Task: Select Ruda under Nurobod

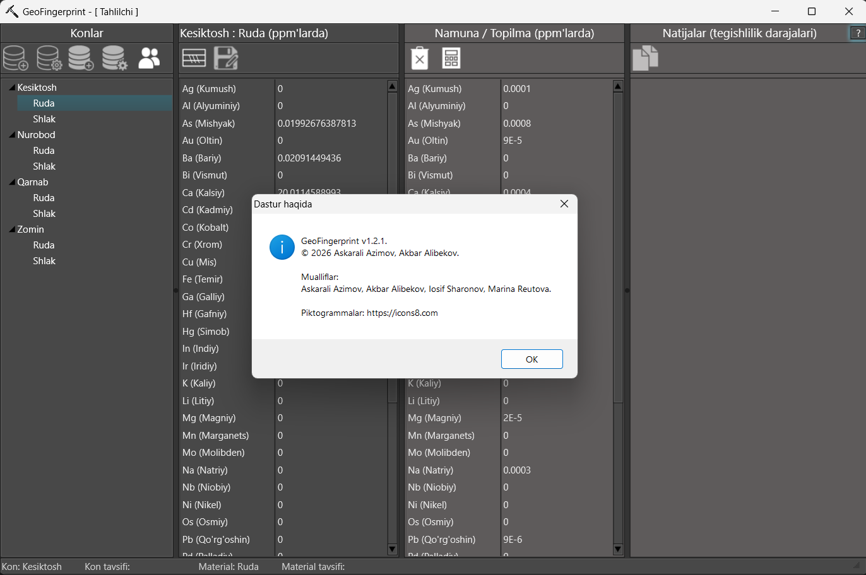Action: pyautogui.click(x=44, y=151)
